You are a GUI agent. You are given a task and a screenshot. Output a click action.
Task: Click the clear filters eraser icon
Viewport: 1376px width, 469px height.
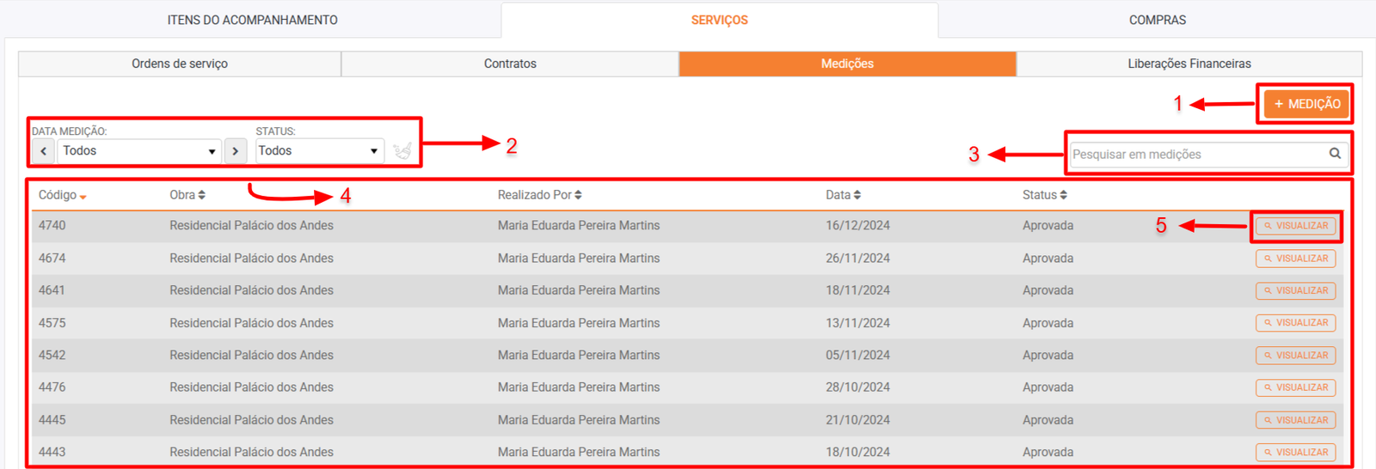[402, 151]
